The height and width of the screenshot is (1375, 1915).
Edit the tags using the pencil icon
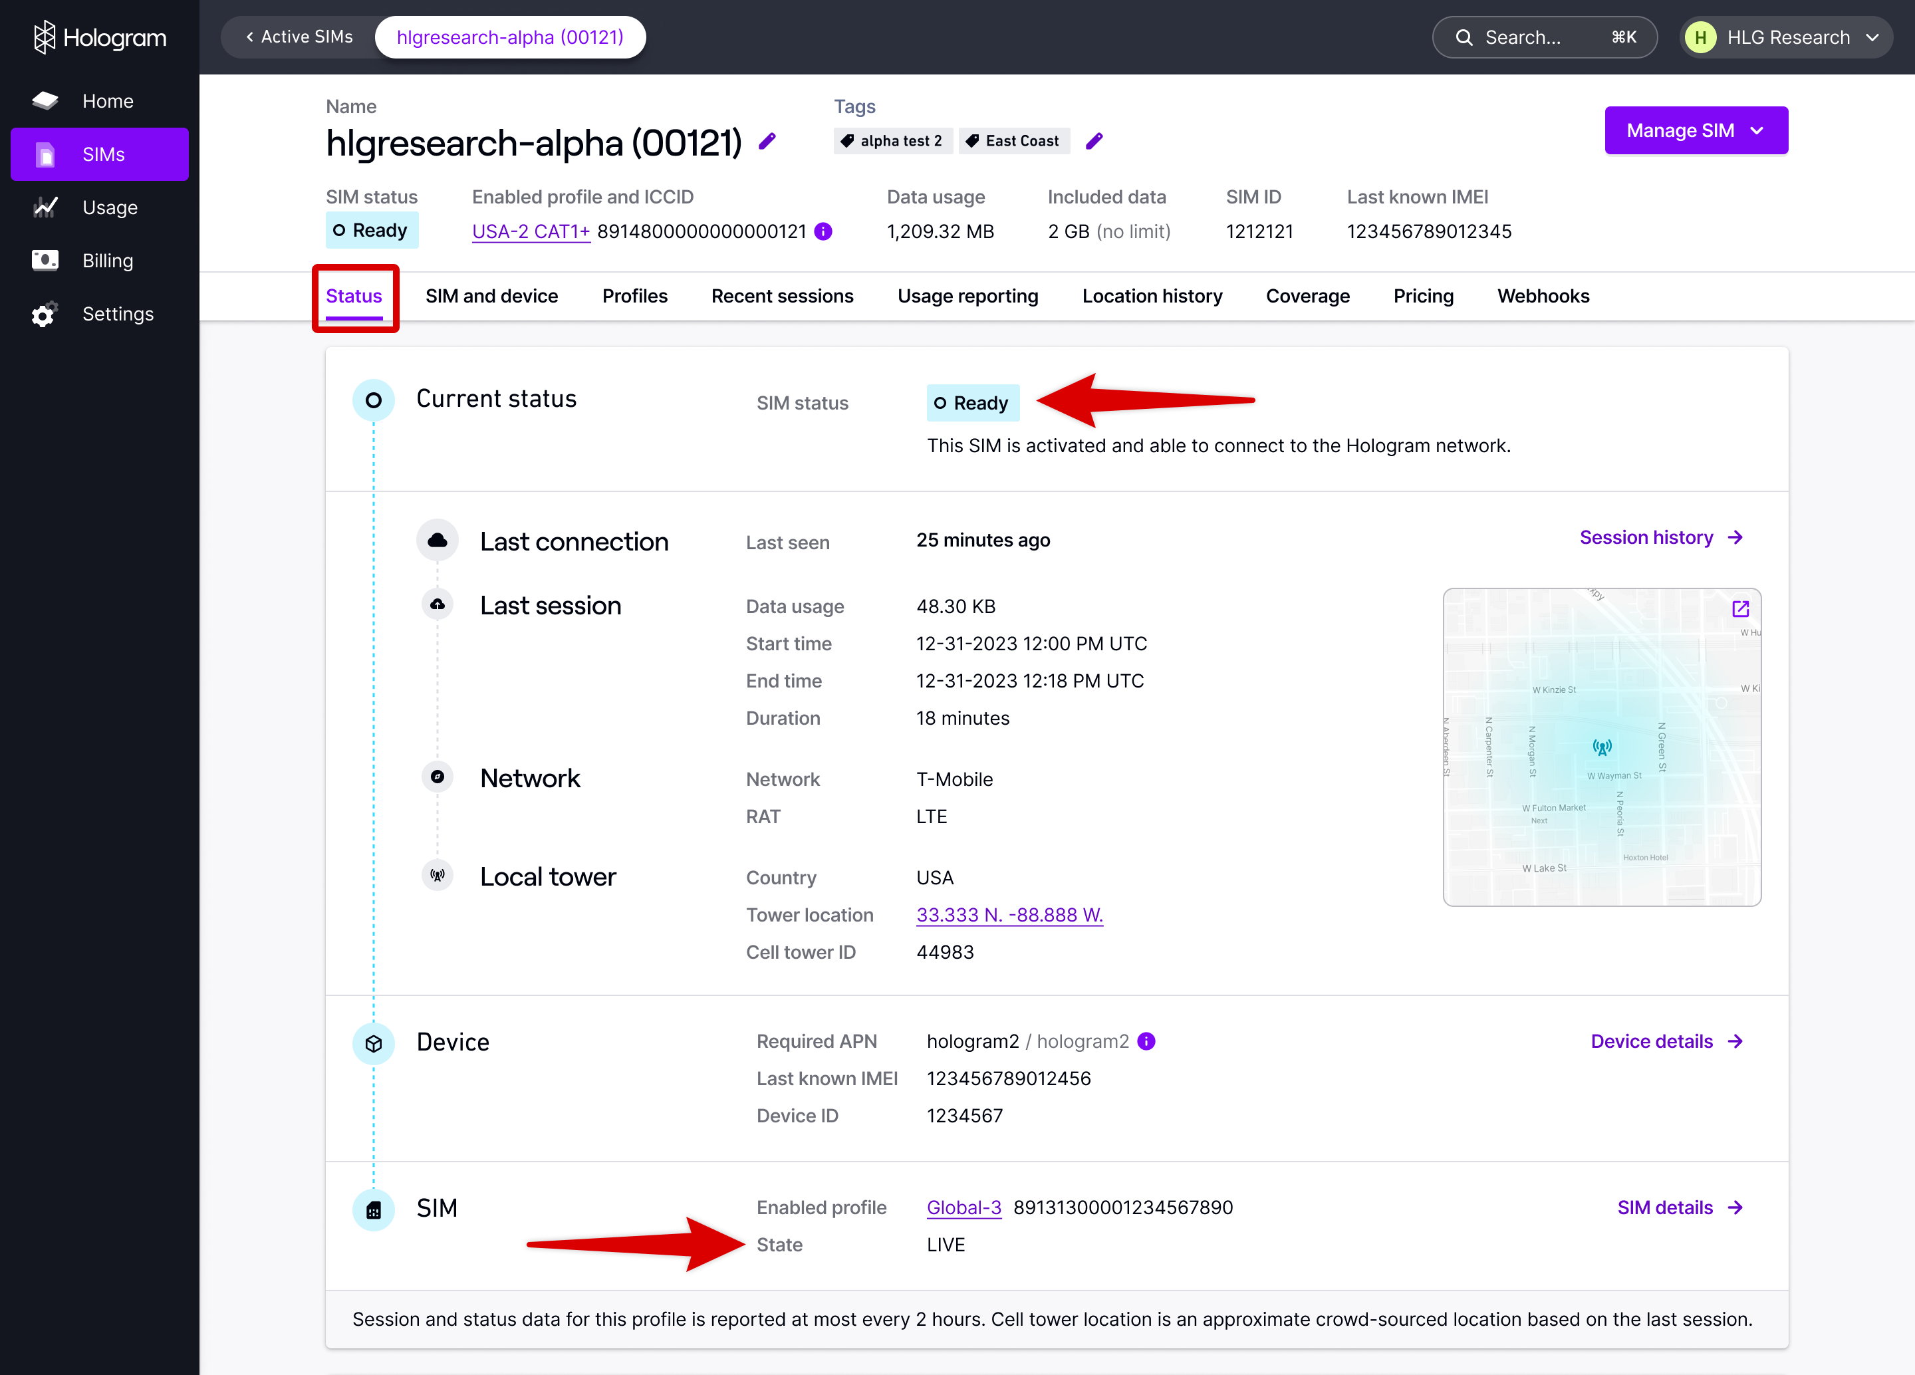(1094, 141)
